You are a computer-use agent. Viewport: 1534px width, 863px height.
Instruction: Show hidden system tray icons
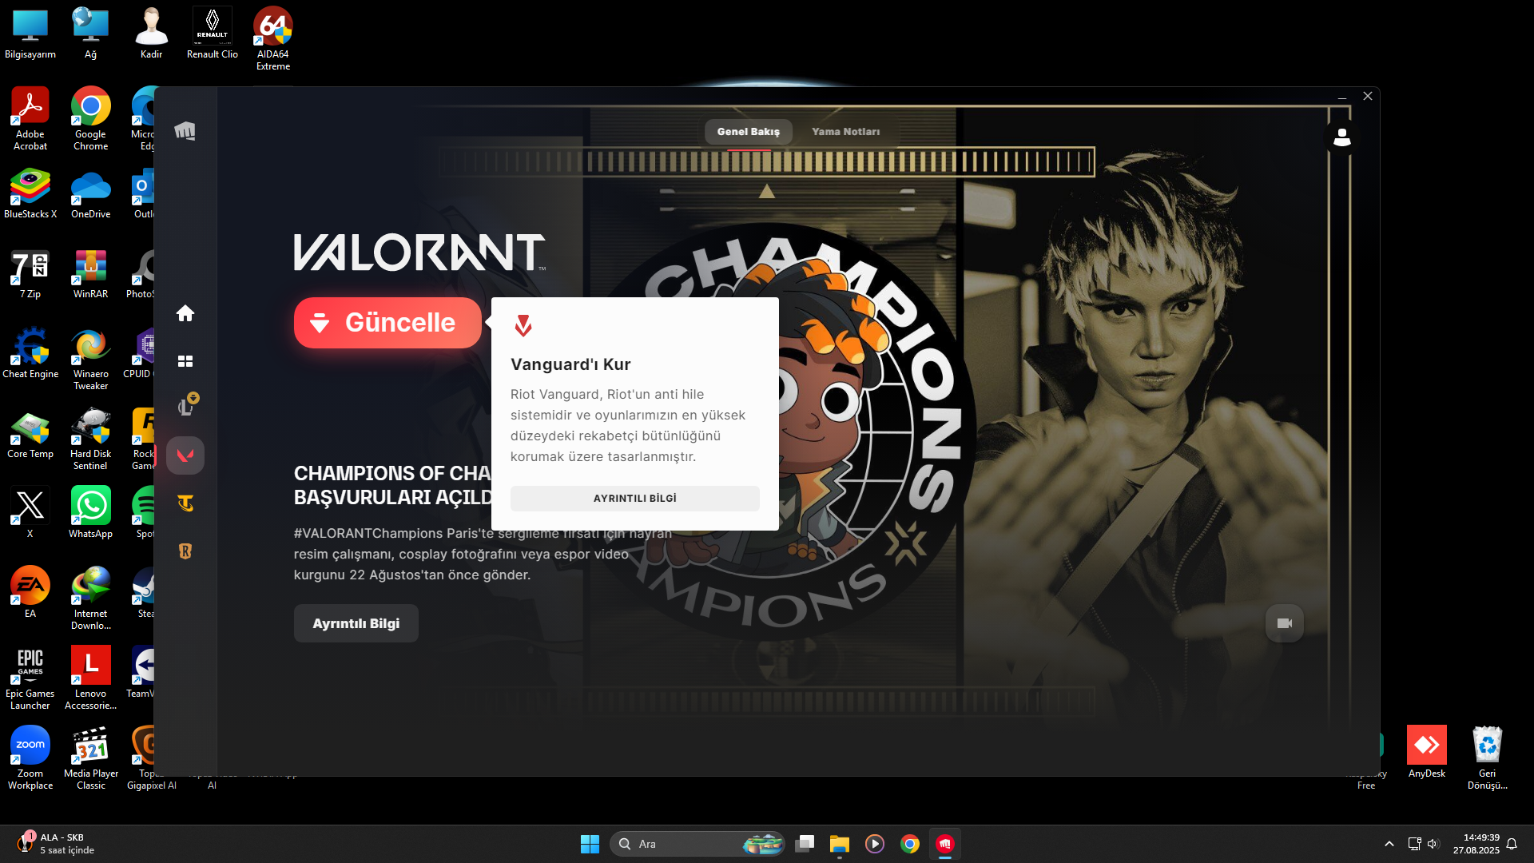coord(1389,844)
